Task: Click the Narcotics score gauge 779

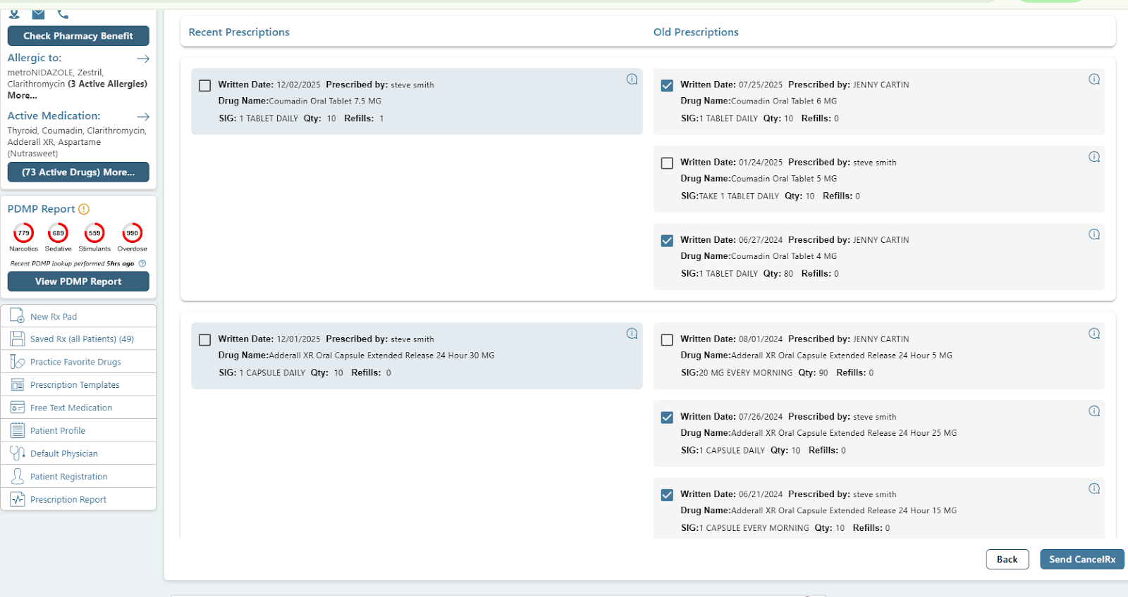Action: click(x=24, y=233)
